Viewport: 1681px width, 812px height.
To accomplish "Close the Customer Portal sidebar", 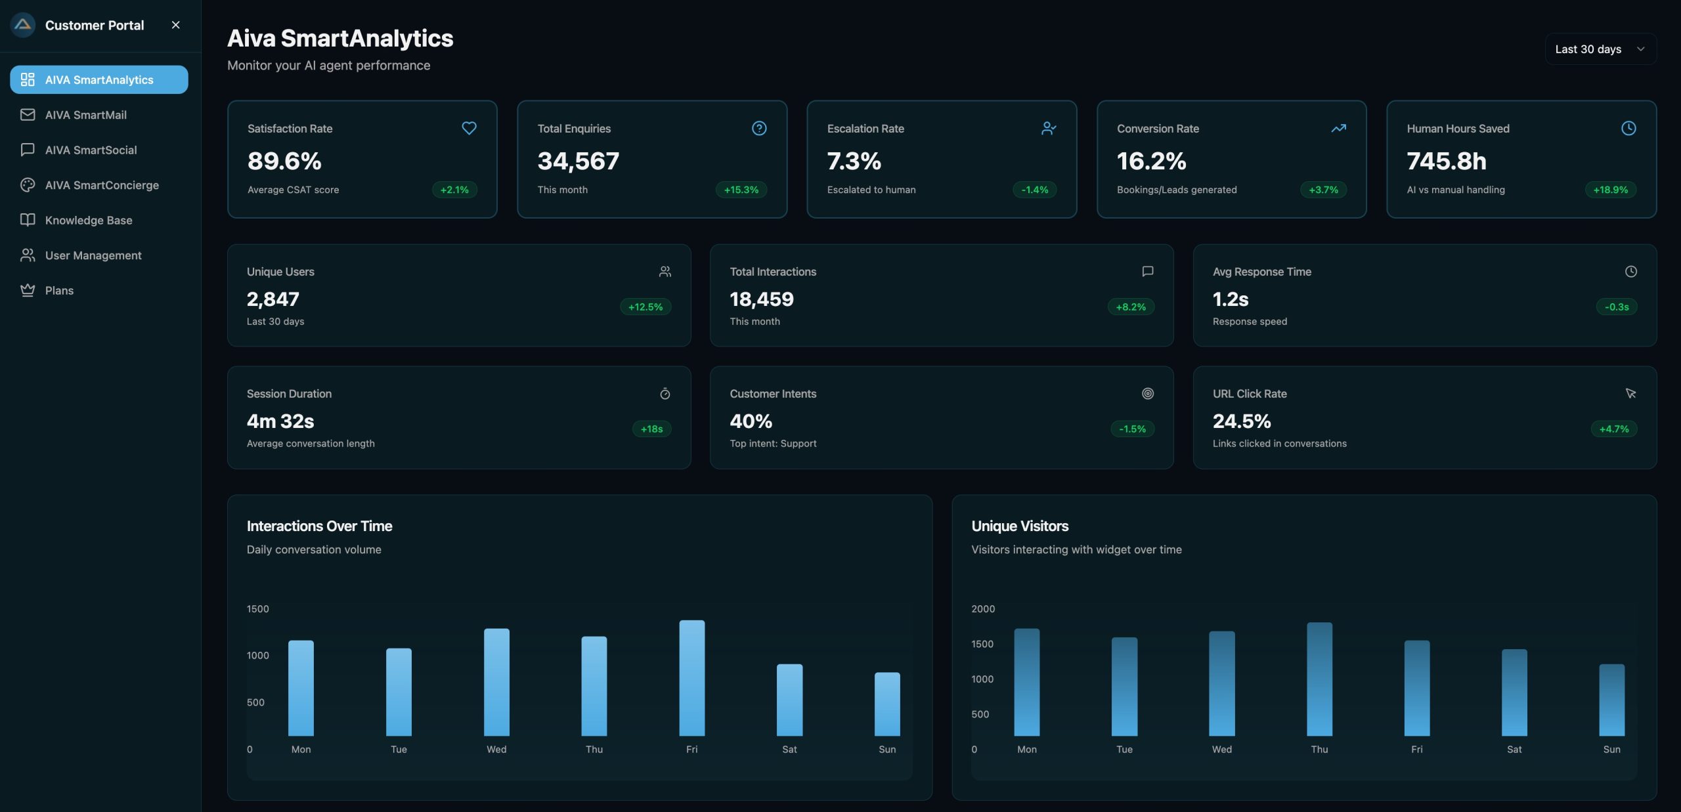I will click(175, 25).
